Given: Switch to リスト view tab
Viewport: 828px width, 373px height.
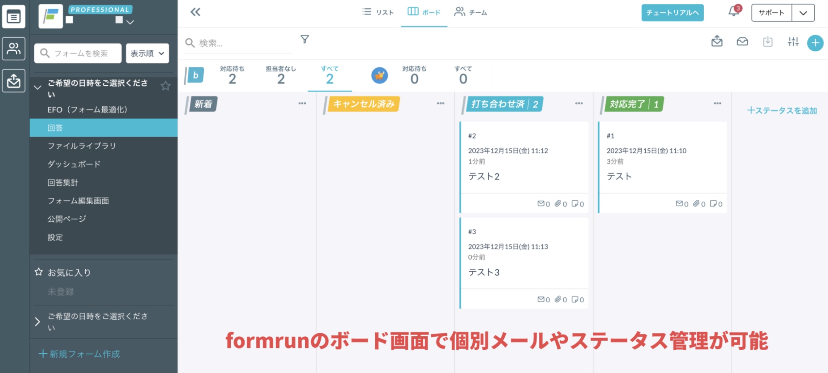Looking at the screenshot, I should (378, 12).
